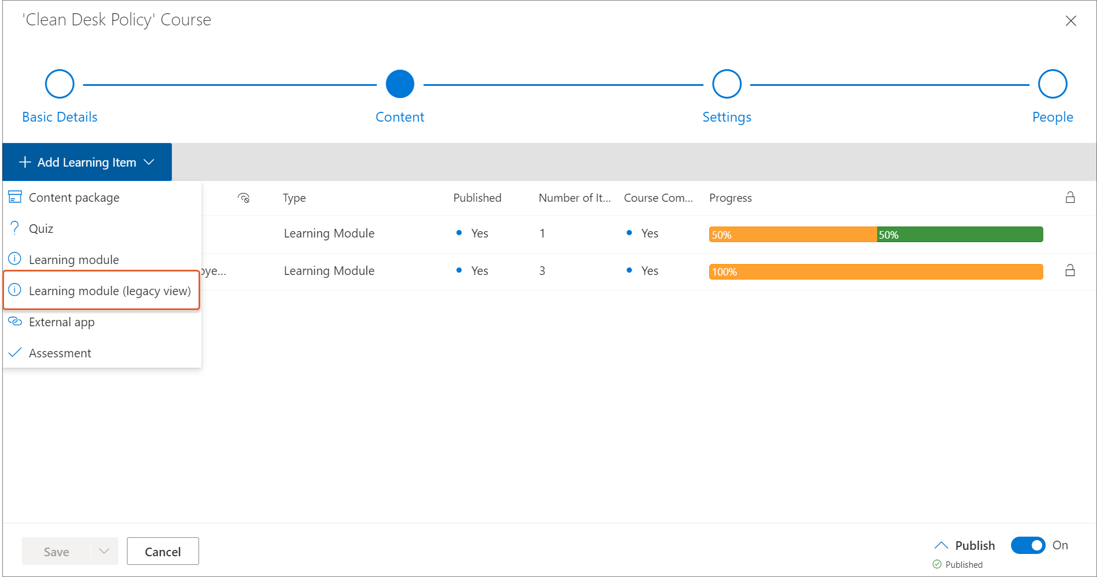Click the info icon beside Learning module
This screenshot has height=577, width=1097.
pyautogui.click(x=15, y=259)
